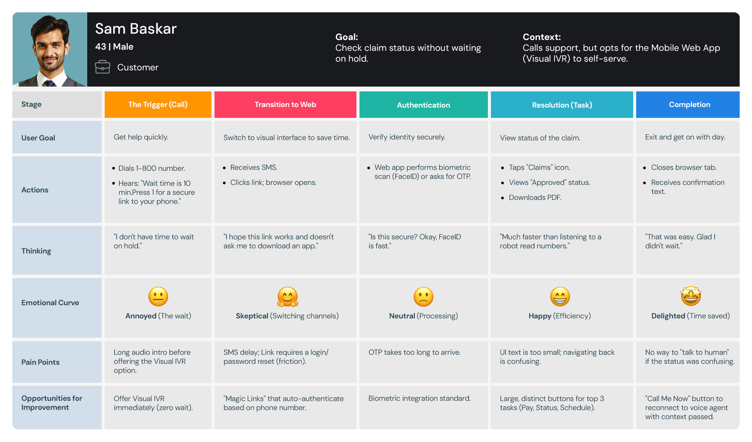Click the briefcase icon beside Customer

(102, 67)
